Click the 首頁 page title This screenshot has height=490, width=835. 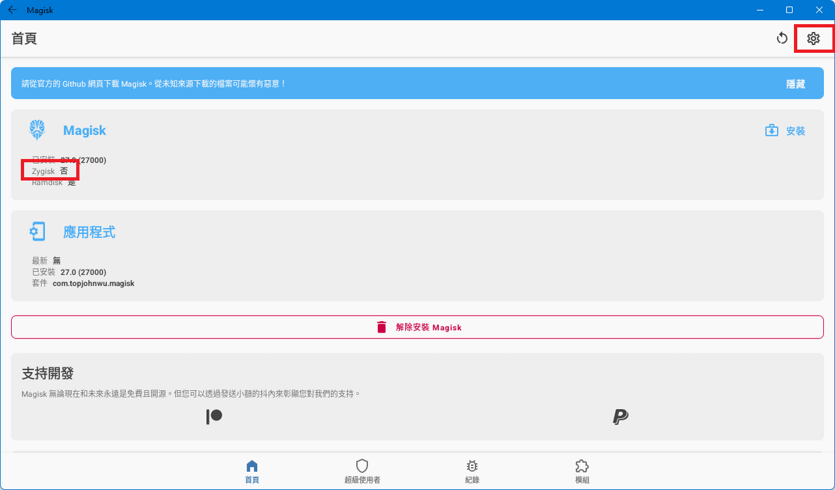[24, 38]
